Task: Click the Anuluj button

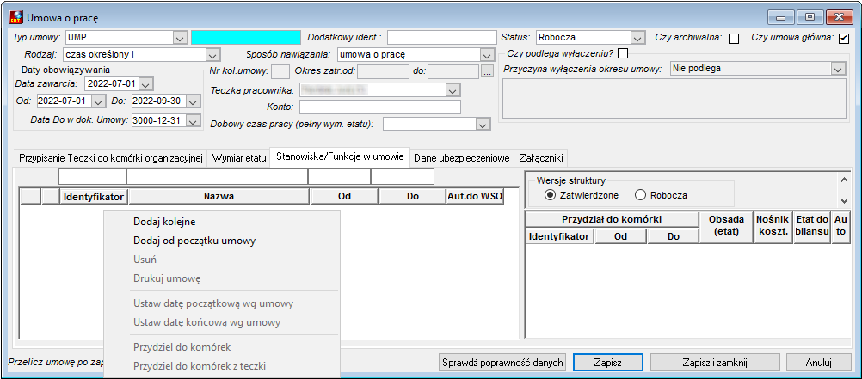Action: (820, 363)
